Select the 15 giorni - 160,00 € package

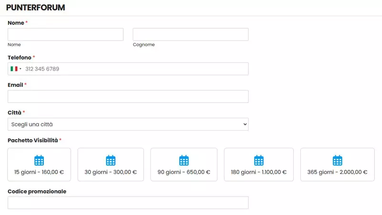pyautogui.click(x=39, y=164)
